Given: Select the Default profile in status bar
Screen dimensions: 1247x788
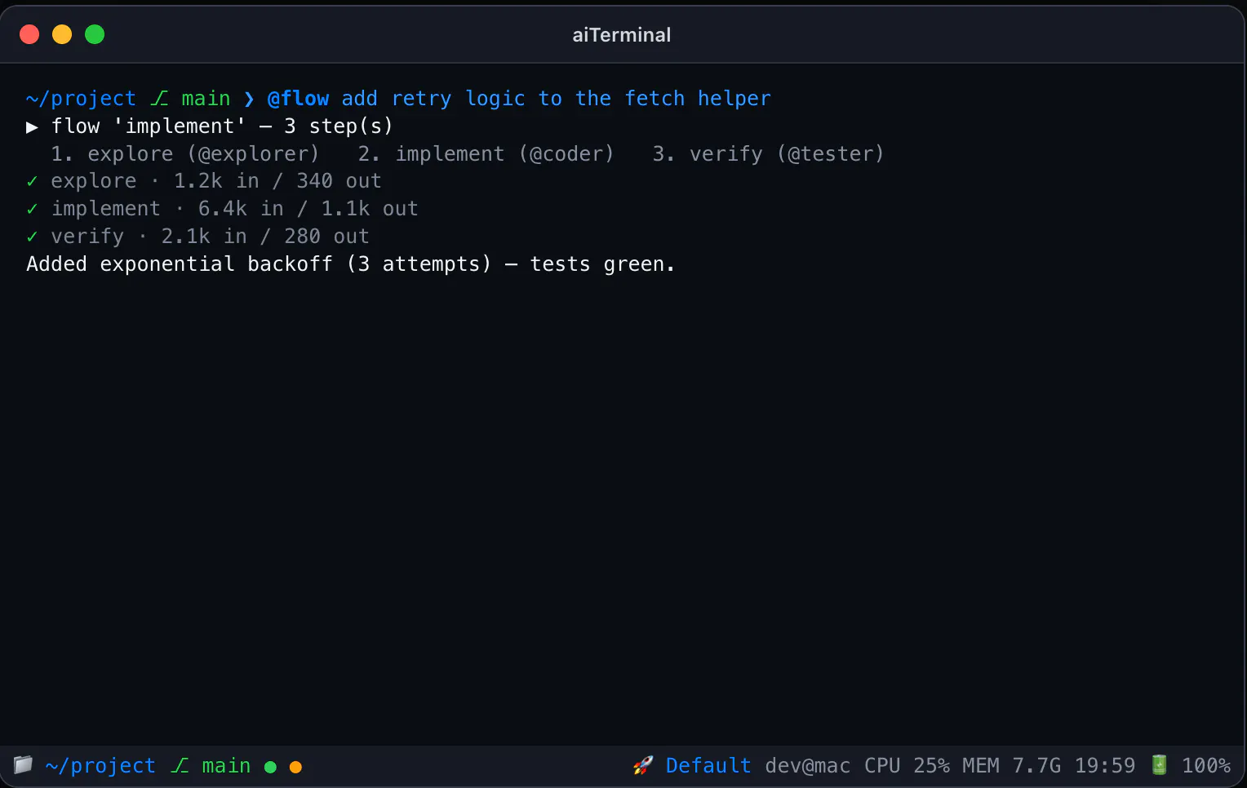Looking at the screenshot, I should click(708, 765).
